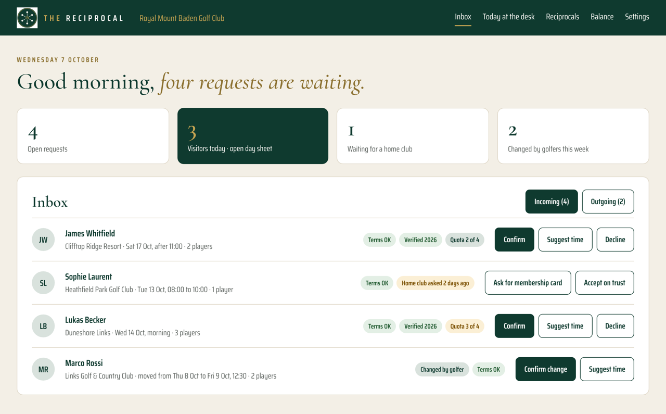Viewport: 666px width, 414px height.
Task: Open Lukas Becker's LB avatar
Action: coord(43,326)
